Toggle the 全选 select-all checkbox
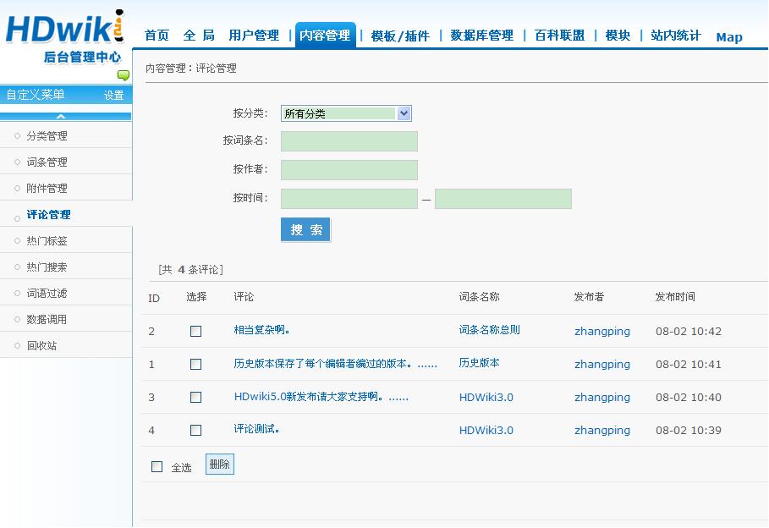Image resolution: width=769 pixels, height=528 pixels. [157, 467]
